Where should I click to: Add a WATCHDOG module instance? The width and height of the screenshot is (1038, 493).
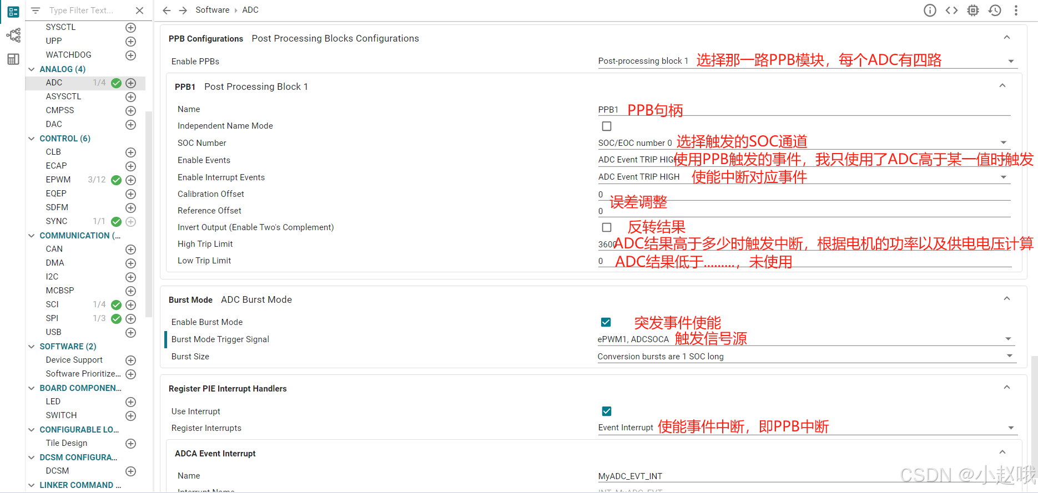pyautogui.click(x=131, y=55)
